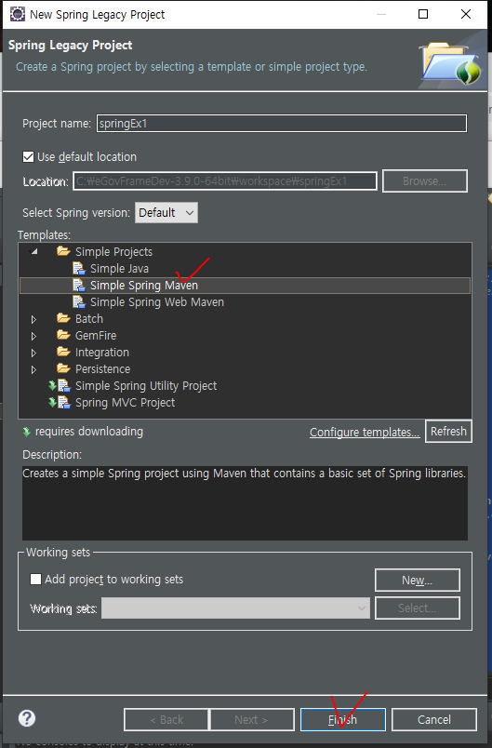Click the New working set button

coord(418,581)
